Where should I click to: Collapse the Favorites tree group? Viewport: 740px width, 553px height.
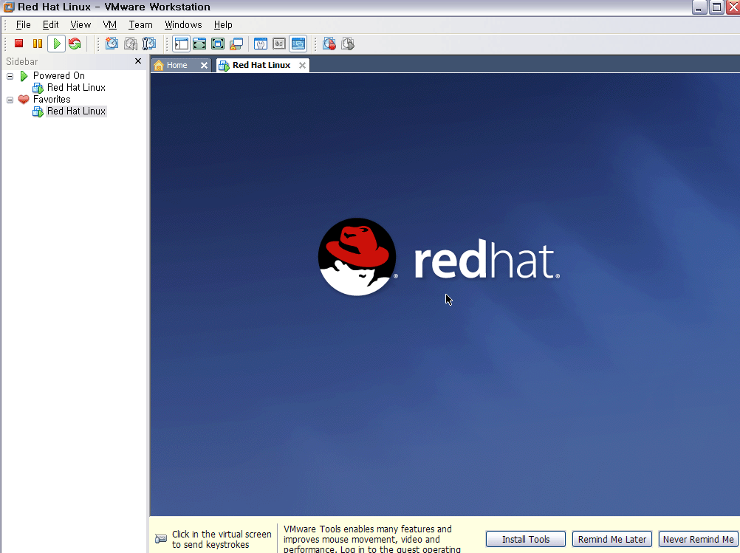pyautogui.click(x=10, y=100)
